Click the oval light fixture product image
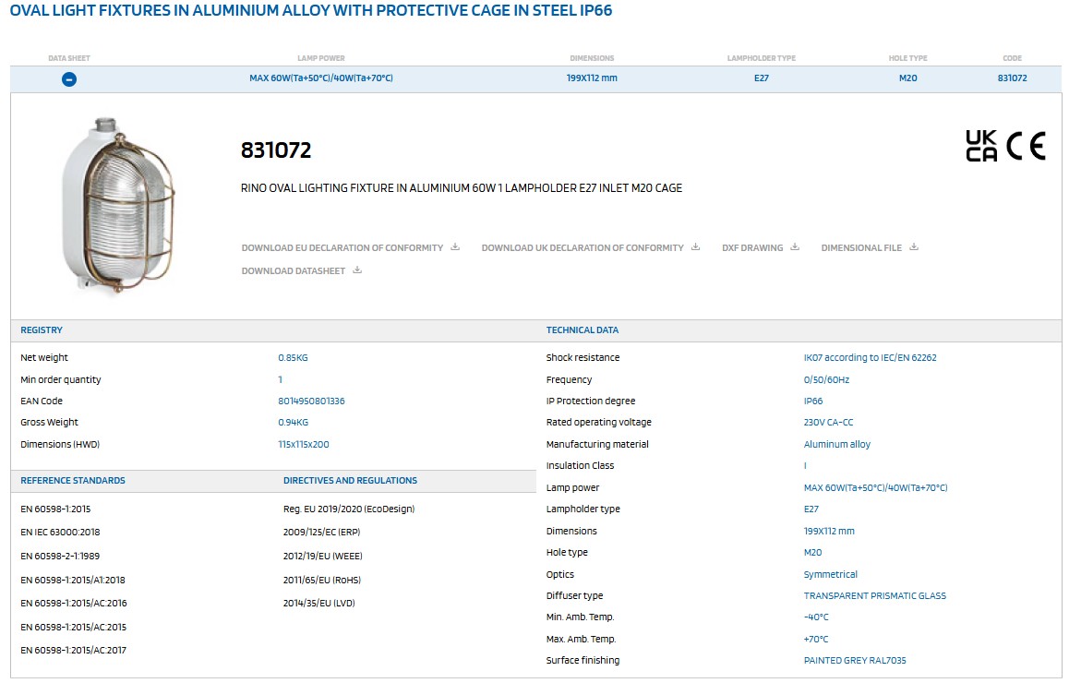 pyautogui.click(x=115, y=205)
